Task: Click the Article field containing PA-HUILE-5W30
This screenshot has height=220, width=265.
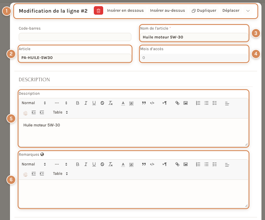Action: click(x=75, y=58)
